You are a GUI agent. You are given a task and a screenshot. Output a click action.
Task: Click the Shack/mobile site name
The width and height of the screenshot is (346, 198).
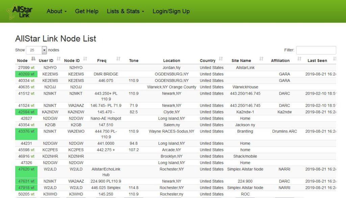(245, 156)
